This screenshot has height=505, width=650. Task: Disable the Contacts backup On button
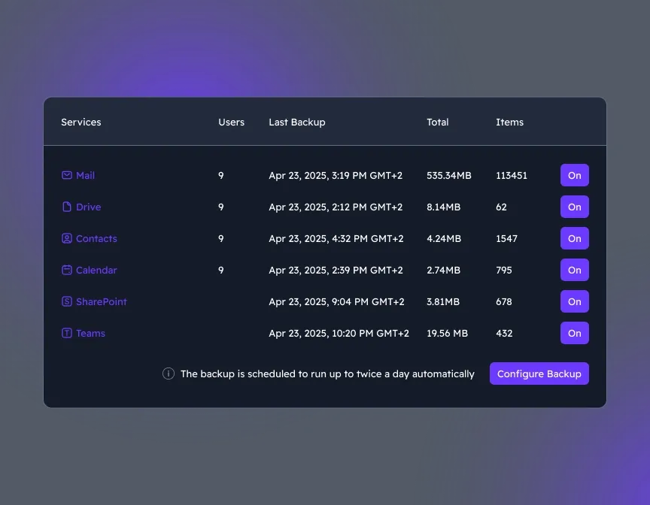(x=574, y=238)
